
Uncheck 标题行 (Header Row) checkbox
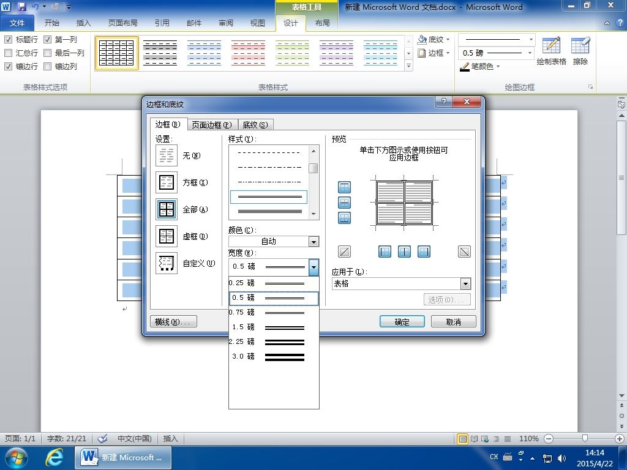coord(8,39)
